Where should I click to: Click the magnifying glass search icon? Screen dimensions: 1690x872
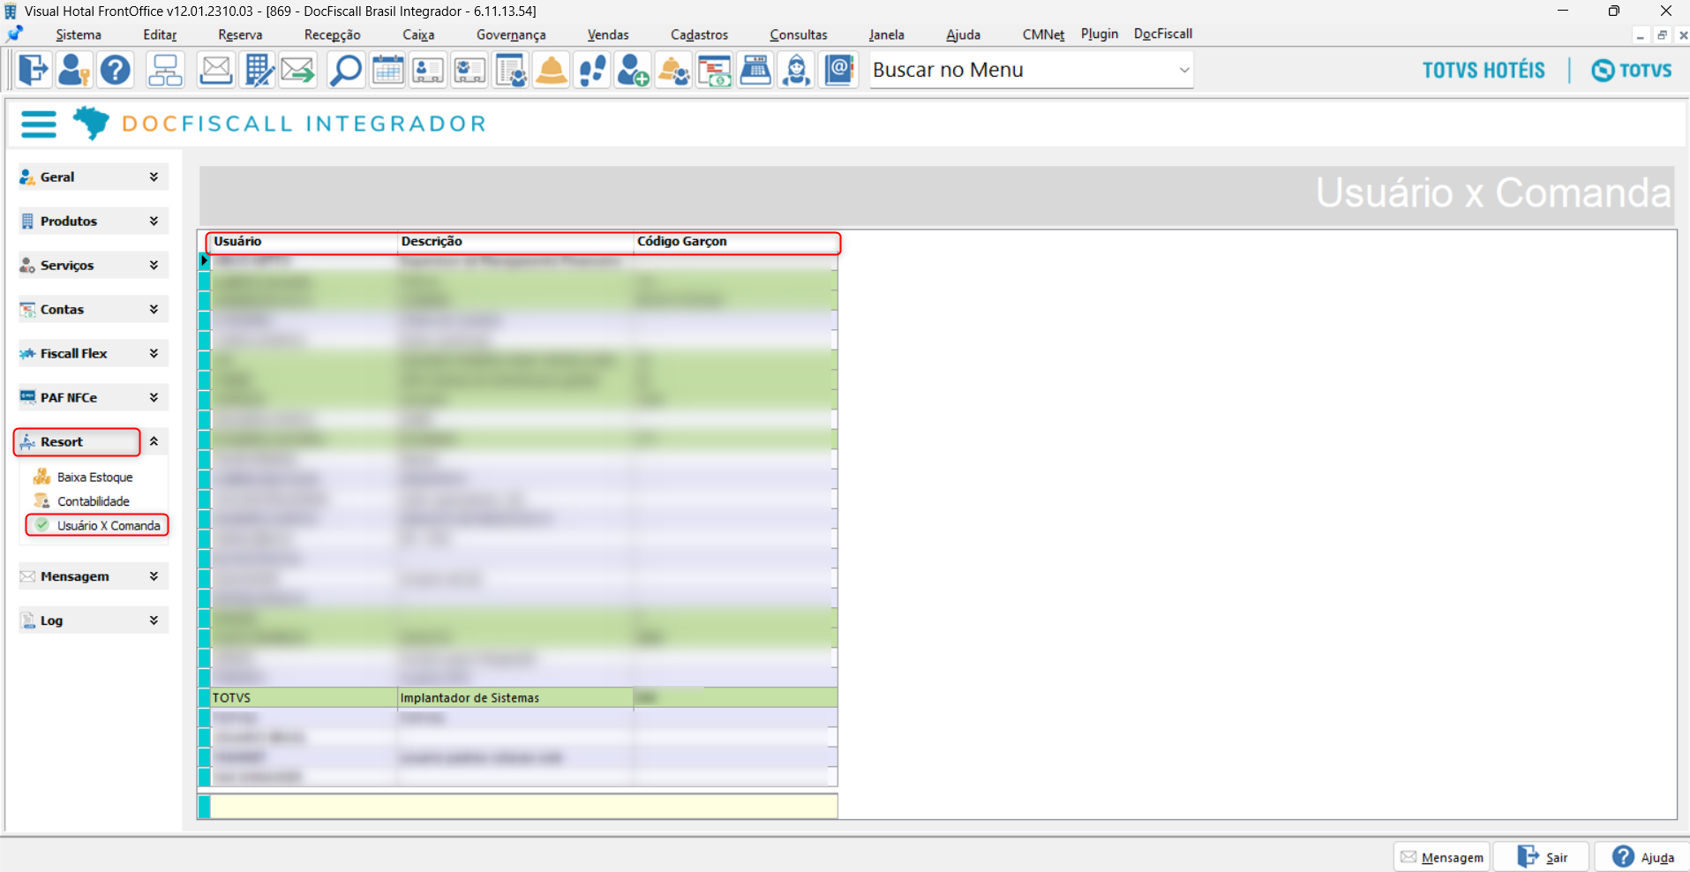pos(346,70)
